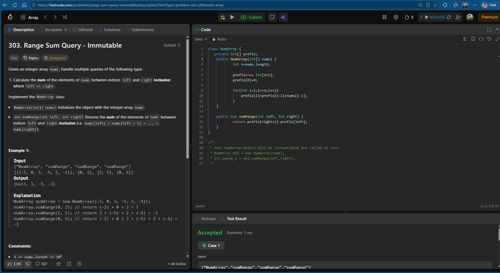This screenshot has height=273, width=500.
Task: Run the code with play icon
Action: pos(232,17)
